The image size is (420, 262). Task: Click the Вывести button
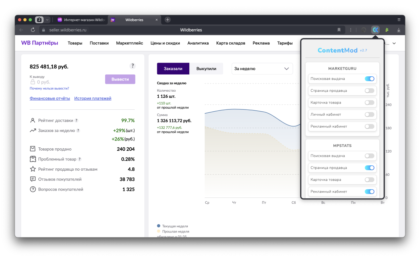tap(120, 79)
